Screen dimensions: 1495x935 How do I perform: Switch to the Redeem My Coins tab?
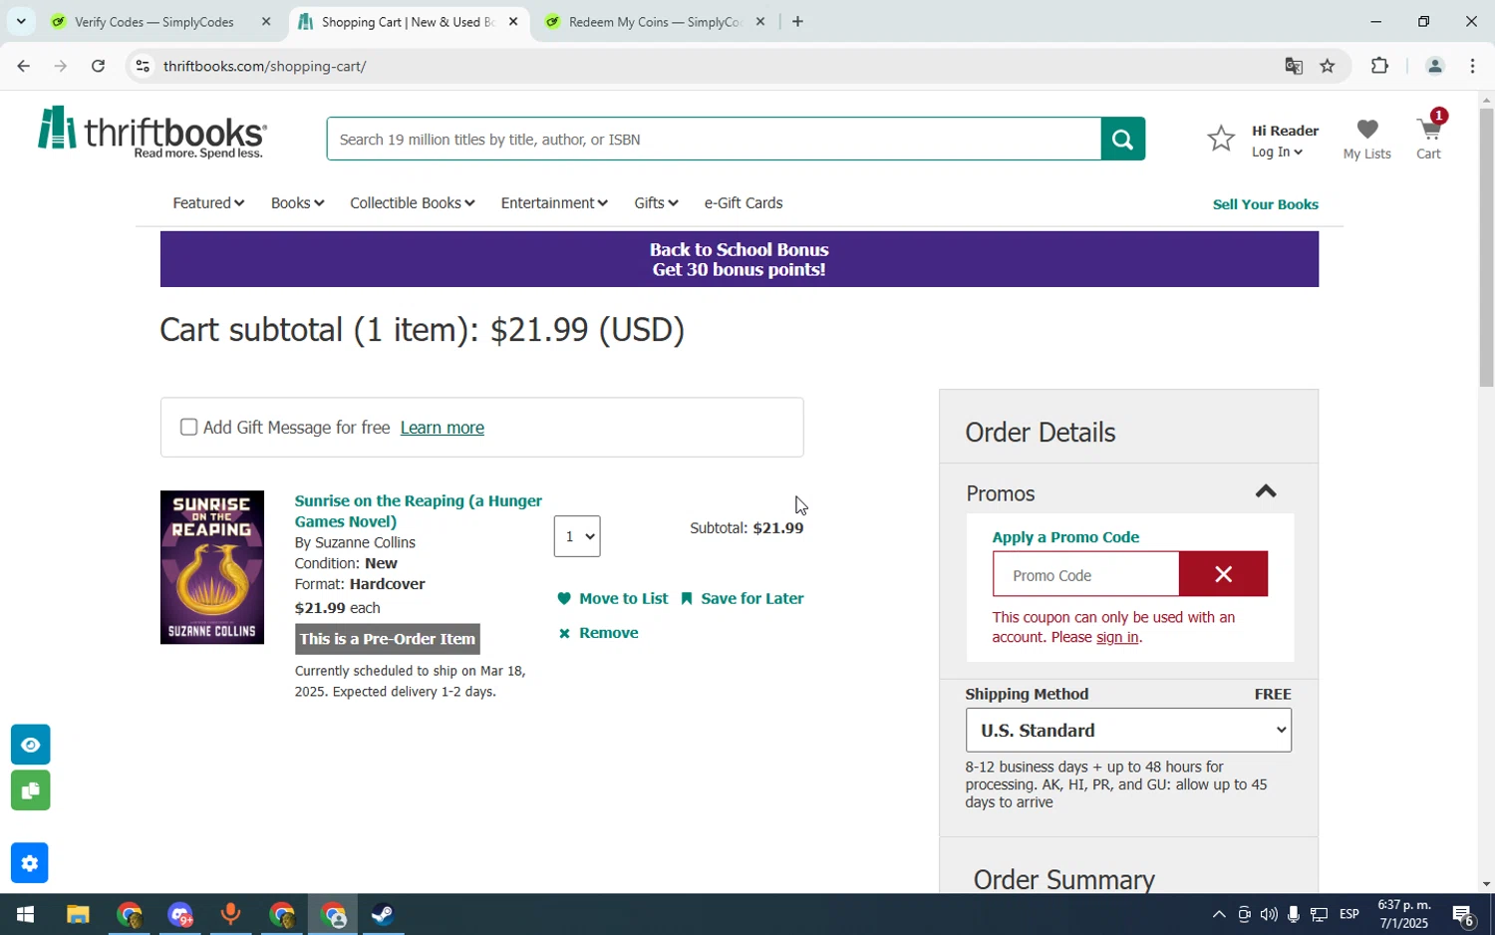pos(648,22)
